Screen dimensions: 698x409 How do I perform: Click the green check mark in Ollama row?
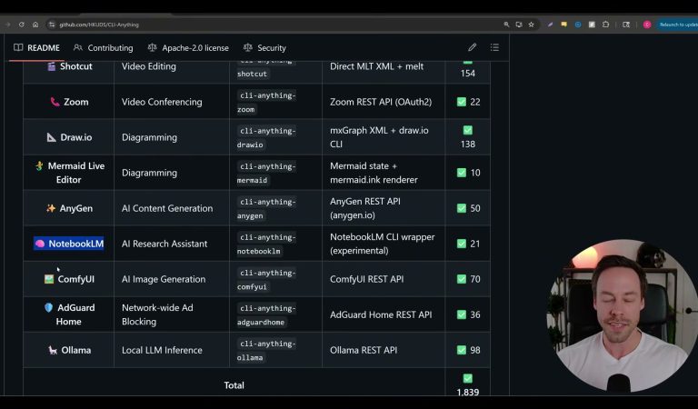[462, 350]
